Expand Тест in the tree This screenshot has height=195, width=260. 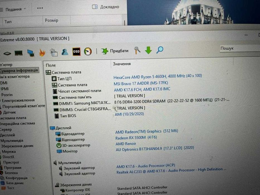point(10,188)
